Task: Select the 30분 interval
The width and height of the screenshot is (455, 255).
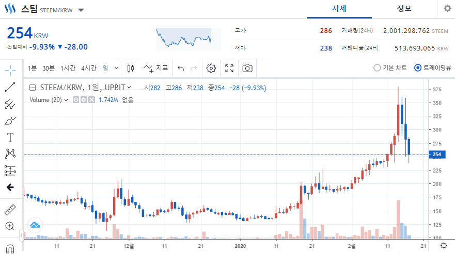Action: click(49, 69)
